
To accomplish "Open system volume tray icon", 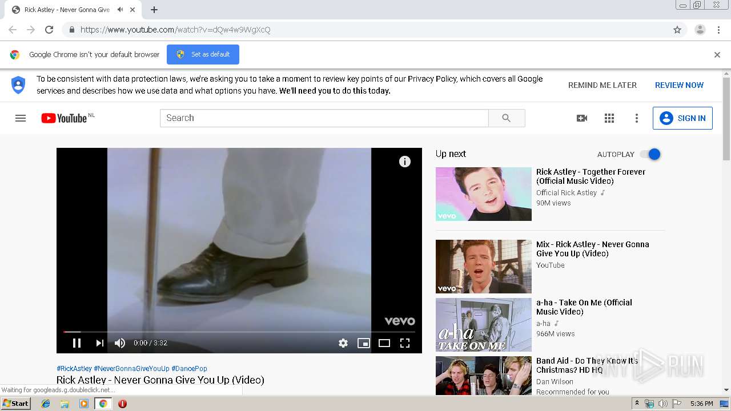I will [x=662, y=404].
